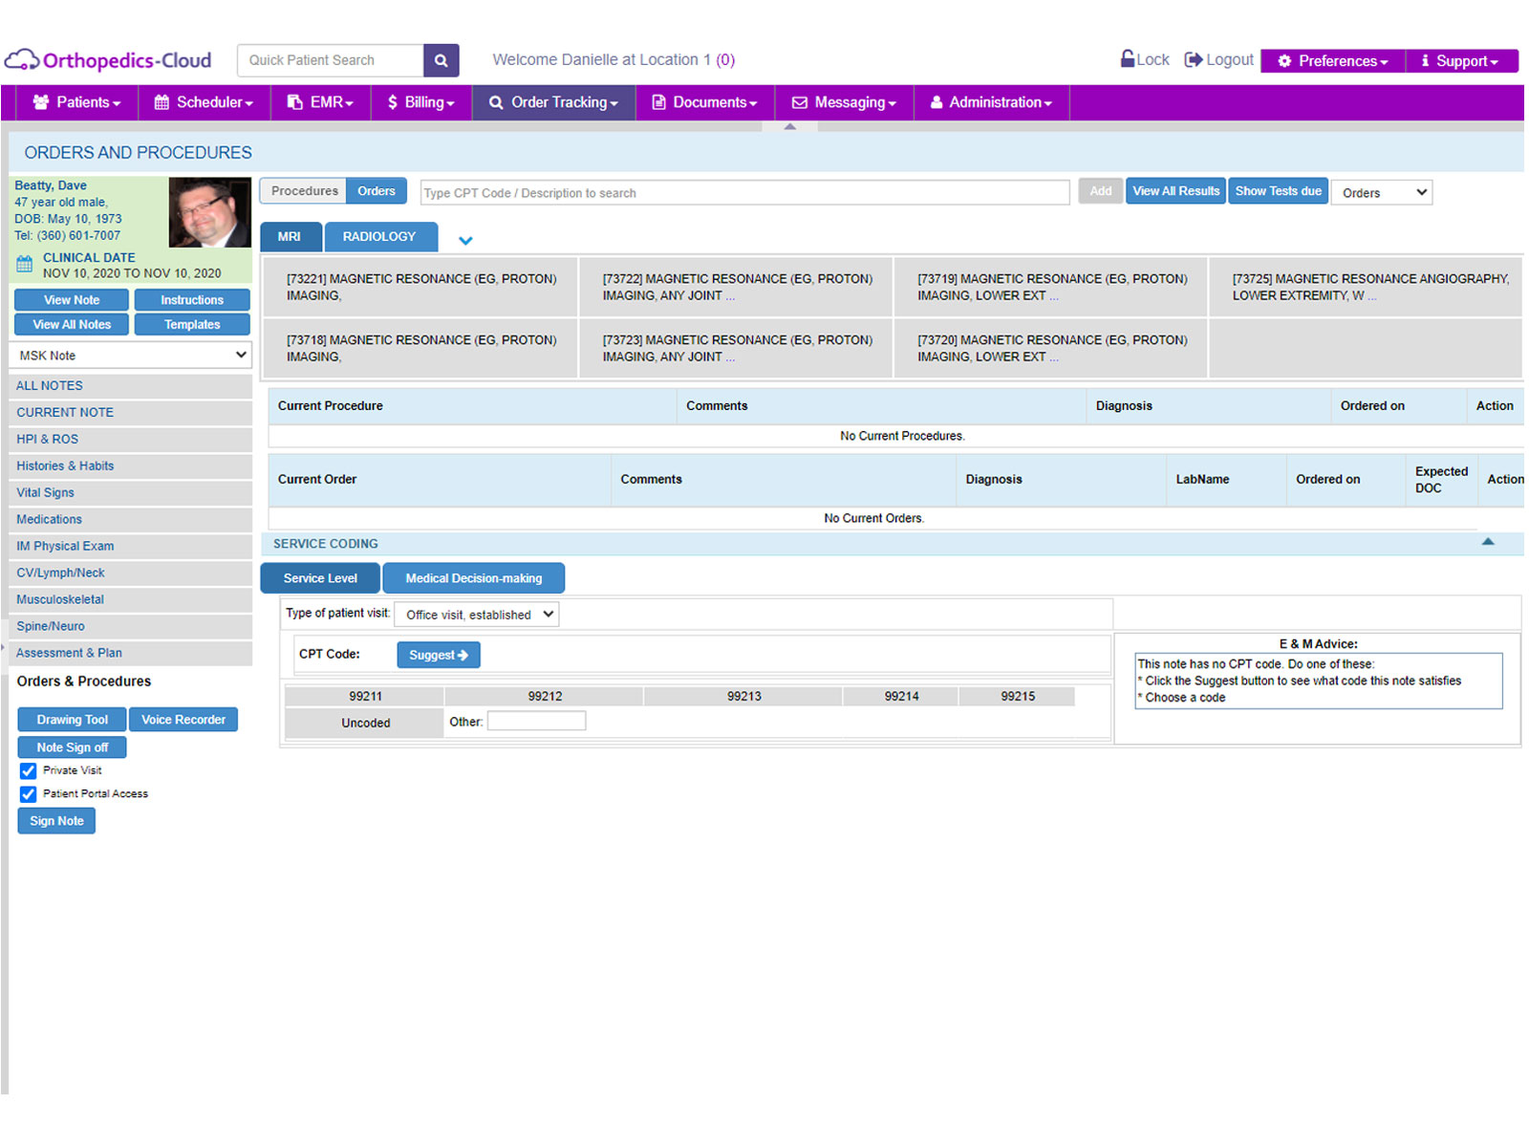Select procedure code 73722

pos(736,287)
